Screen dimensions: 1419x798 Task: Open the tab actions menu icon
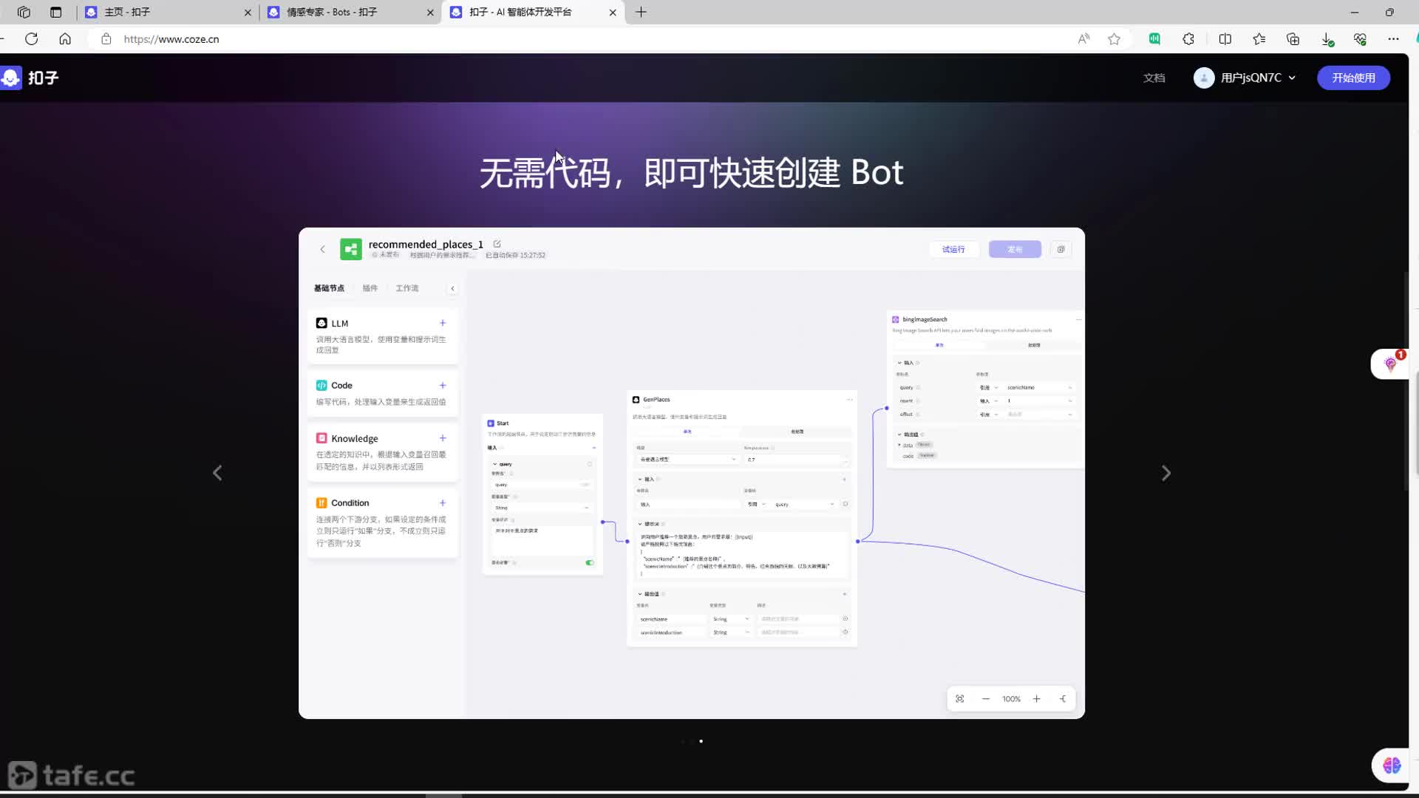click(x=55, y=12)
